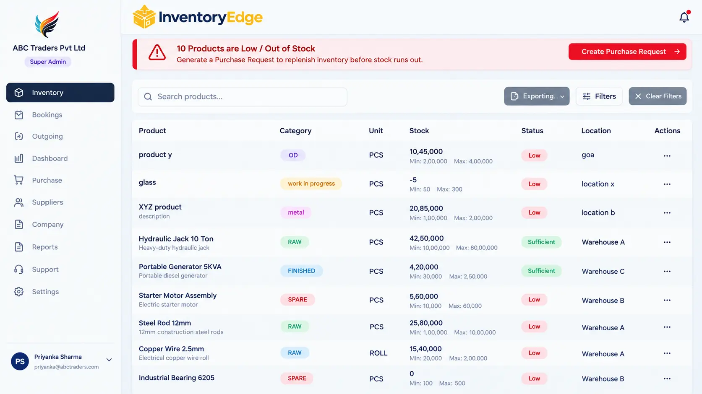Click the InventoryEdge box logo
The height and width of the screenshot is (394, 702).
pyautogui.click(x=144, y=17)
